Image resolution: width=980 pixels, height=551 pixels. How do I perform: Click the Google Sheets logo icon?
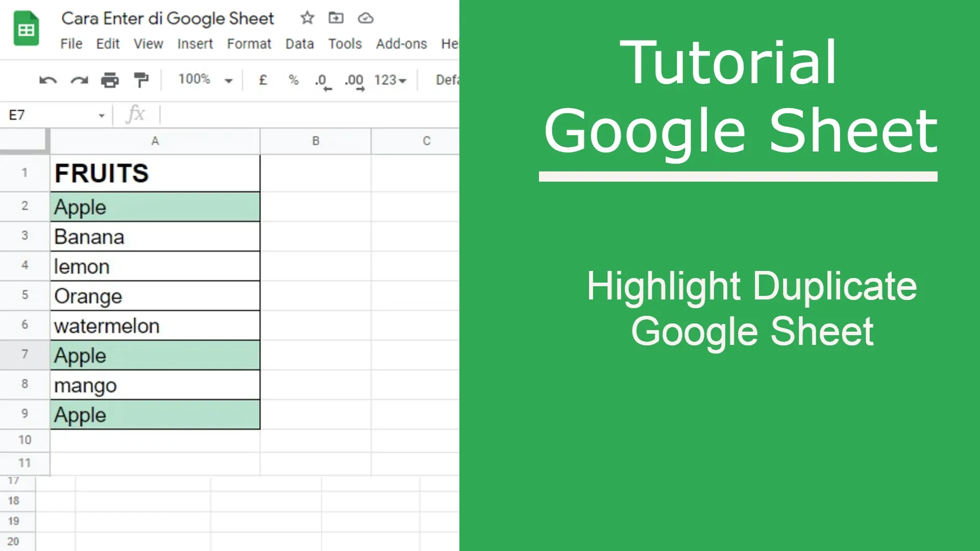click(x=26, y=29)
